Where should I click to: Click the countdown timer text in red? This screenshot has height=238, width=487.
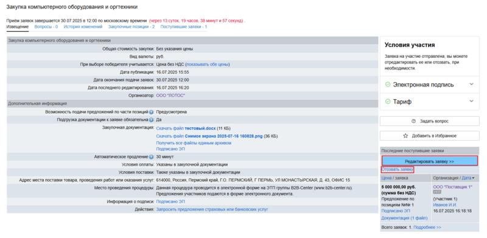click(x=196, y=21)
